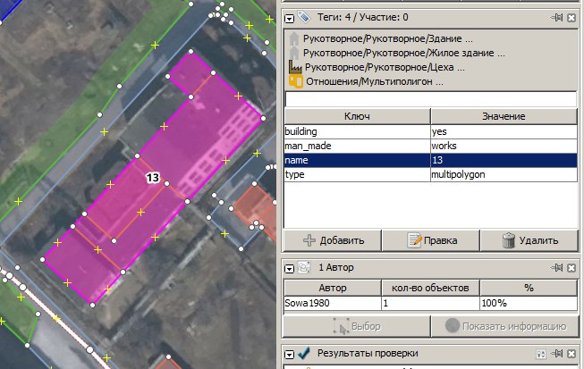Screen dimensions: 584x369
Task: Click the house icon beside Жилое здание
Action: 294,54
